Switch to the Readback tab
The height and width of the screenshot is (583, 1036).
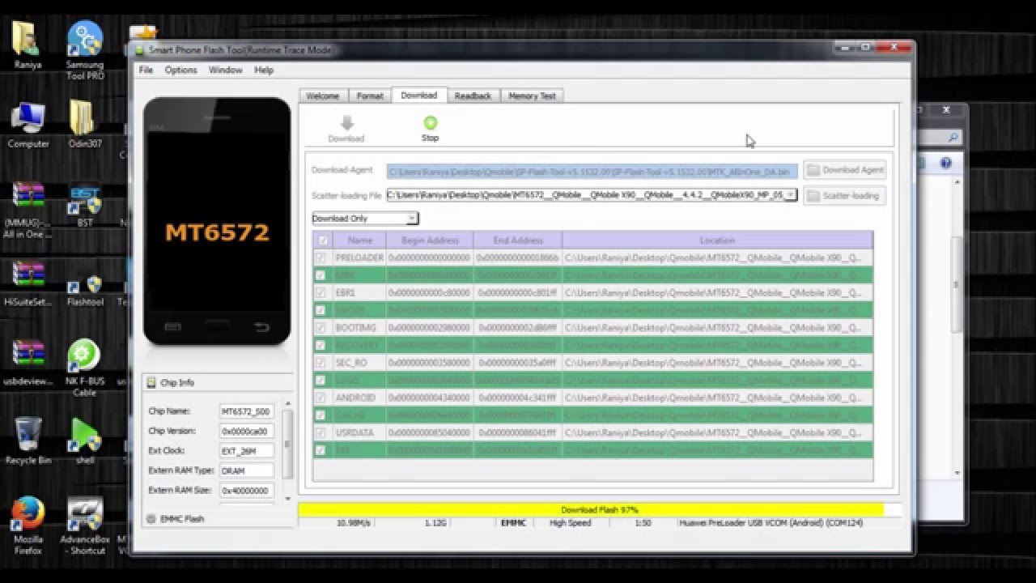[473, 96]
